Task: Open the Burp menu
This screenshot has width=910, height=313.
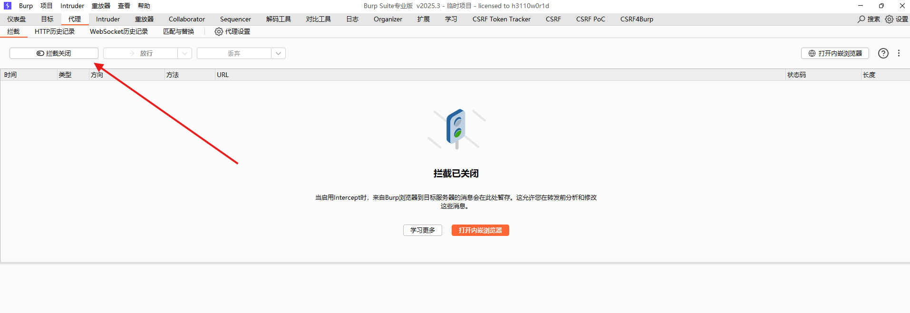Action: 26,6
